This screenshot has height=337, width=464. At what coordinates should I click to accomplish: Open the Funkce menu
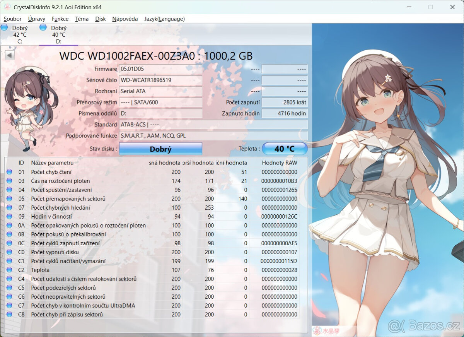pyautogui.click(x=60, y=19)
